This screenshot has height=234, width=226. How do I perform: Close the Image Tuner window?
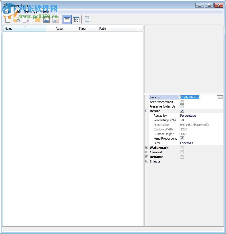coord(219,5)
